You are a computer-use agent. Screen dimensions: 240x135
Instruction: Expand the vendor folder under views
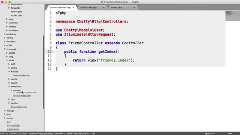9,103
